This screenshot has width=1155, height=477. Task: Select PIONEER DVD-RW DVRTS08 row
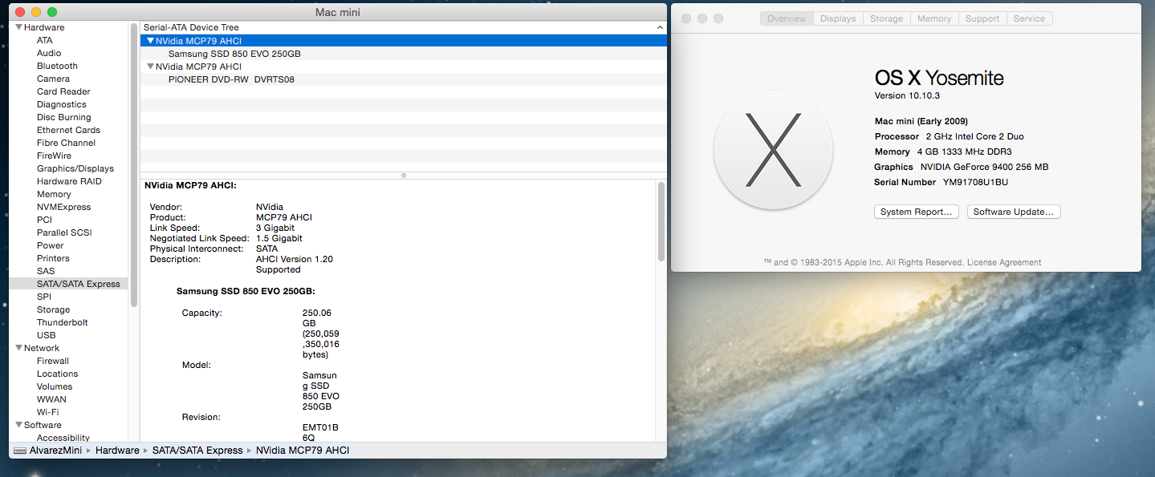(403, 79)
